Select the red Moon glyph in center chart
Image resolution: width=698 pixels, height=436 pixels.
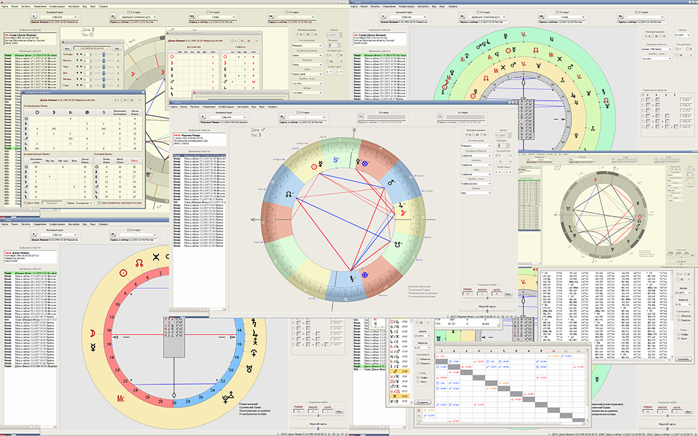[x=402, y=213]
